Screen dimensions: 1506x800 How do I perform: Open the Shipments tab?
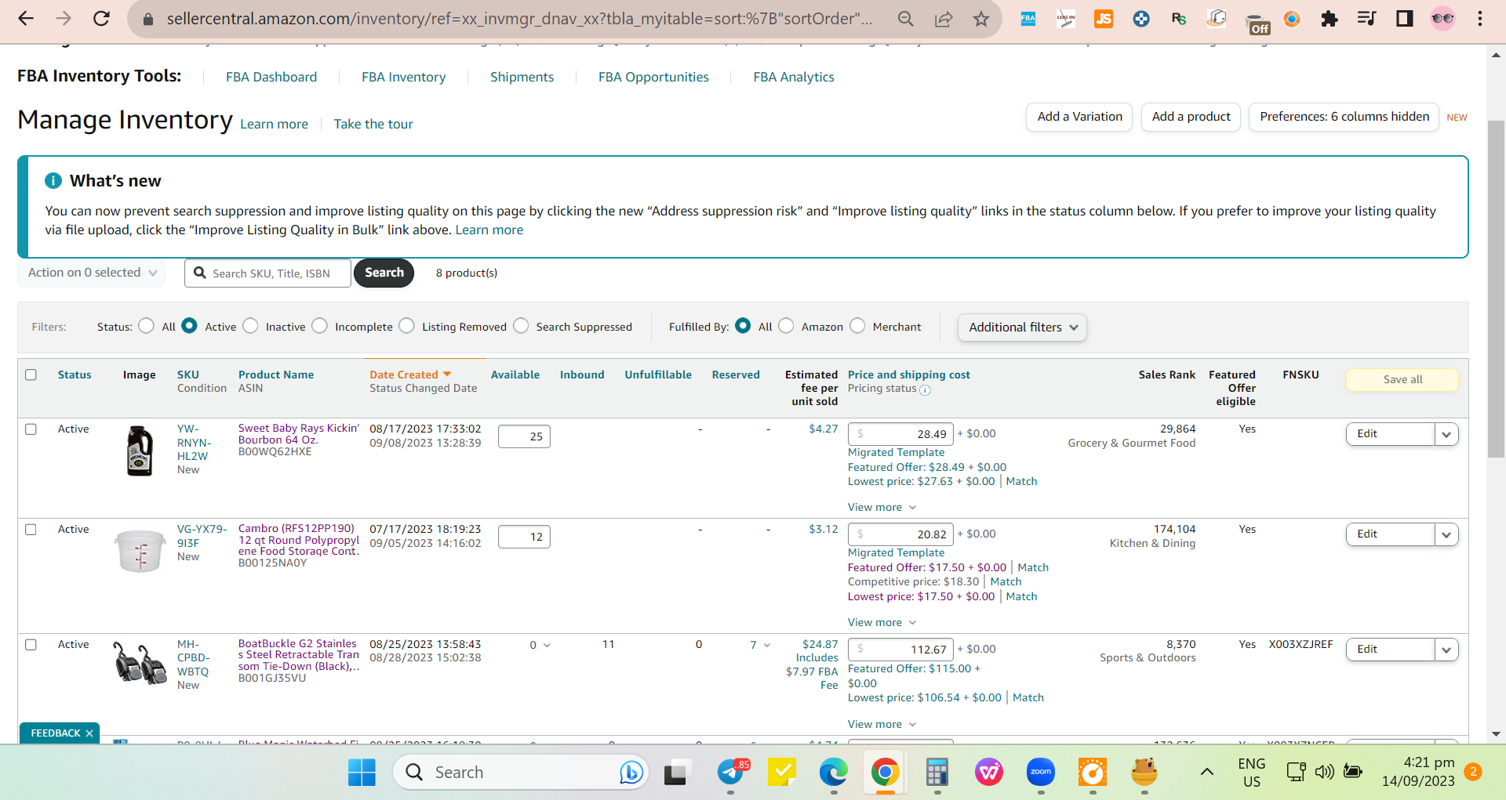[522, 77]
